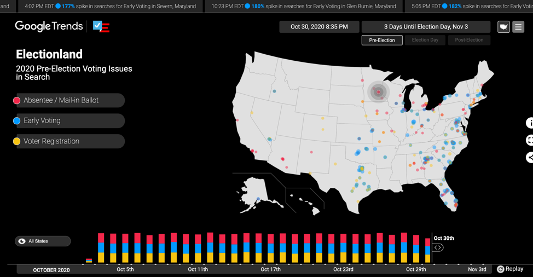Open the All States selector
The height and width of the screenshot is (277, 533).
43,241
